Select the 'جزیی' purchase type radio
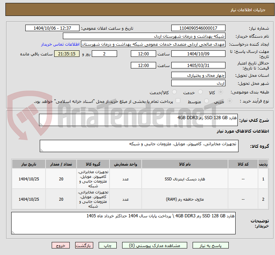Screen dimensions: 275x255 click(229, 101)
